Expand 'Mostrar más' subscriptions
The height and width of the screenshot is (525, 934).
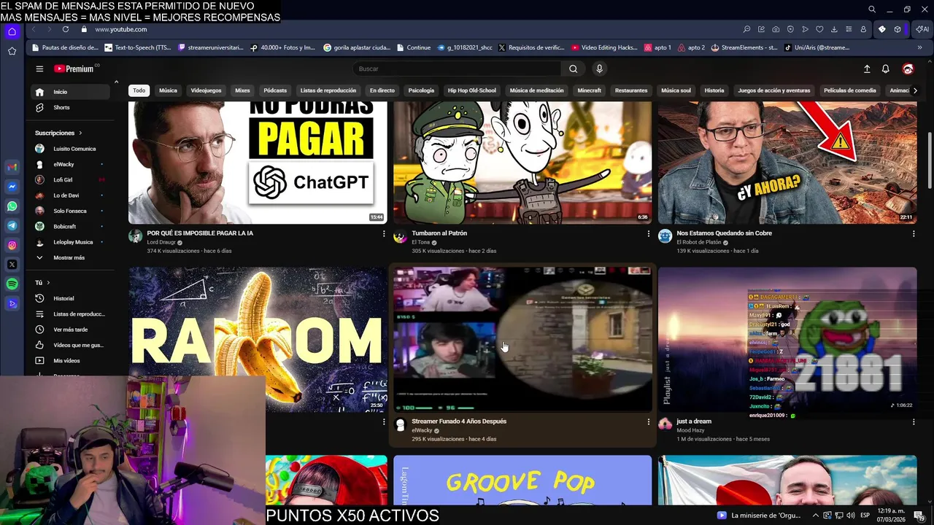pos(70,257)
